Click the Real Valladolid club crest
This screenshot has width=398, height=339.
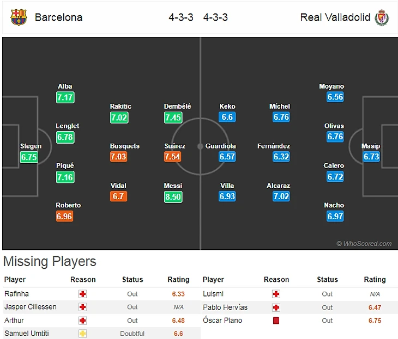[381, 17]
